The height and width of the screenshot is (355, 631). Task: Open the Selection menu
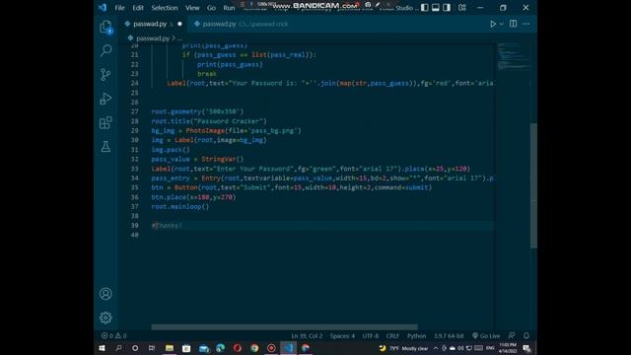tap(165, 8)
